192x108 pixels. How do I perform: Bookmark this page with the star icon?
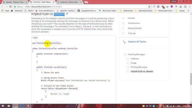pos(149,7)
